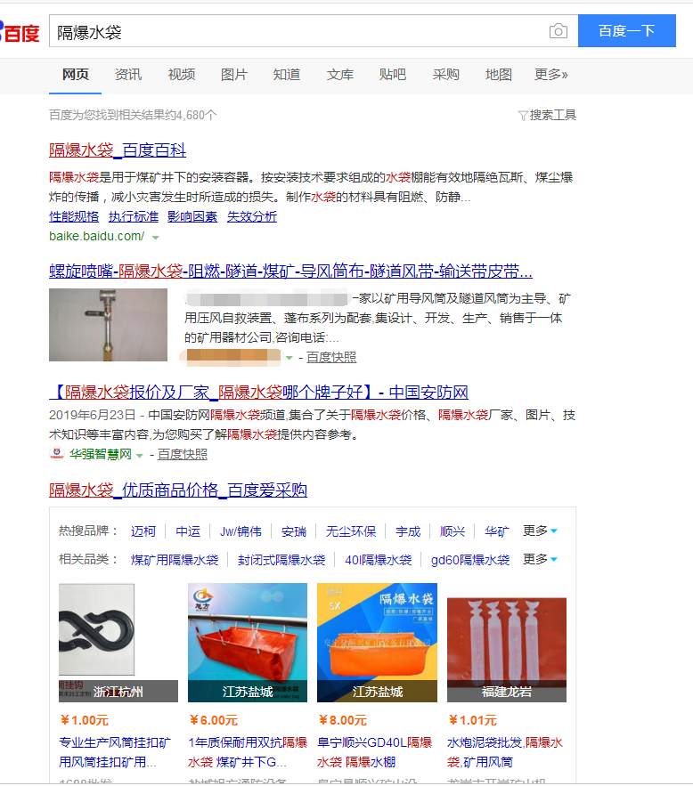Click the ￥1.01元 price text
Viewport: 693px width, 786px height.
(x=472, y=720)
